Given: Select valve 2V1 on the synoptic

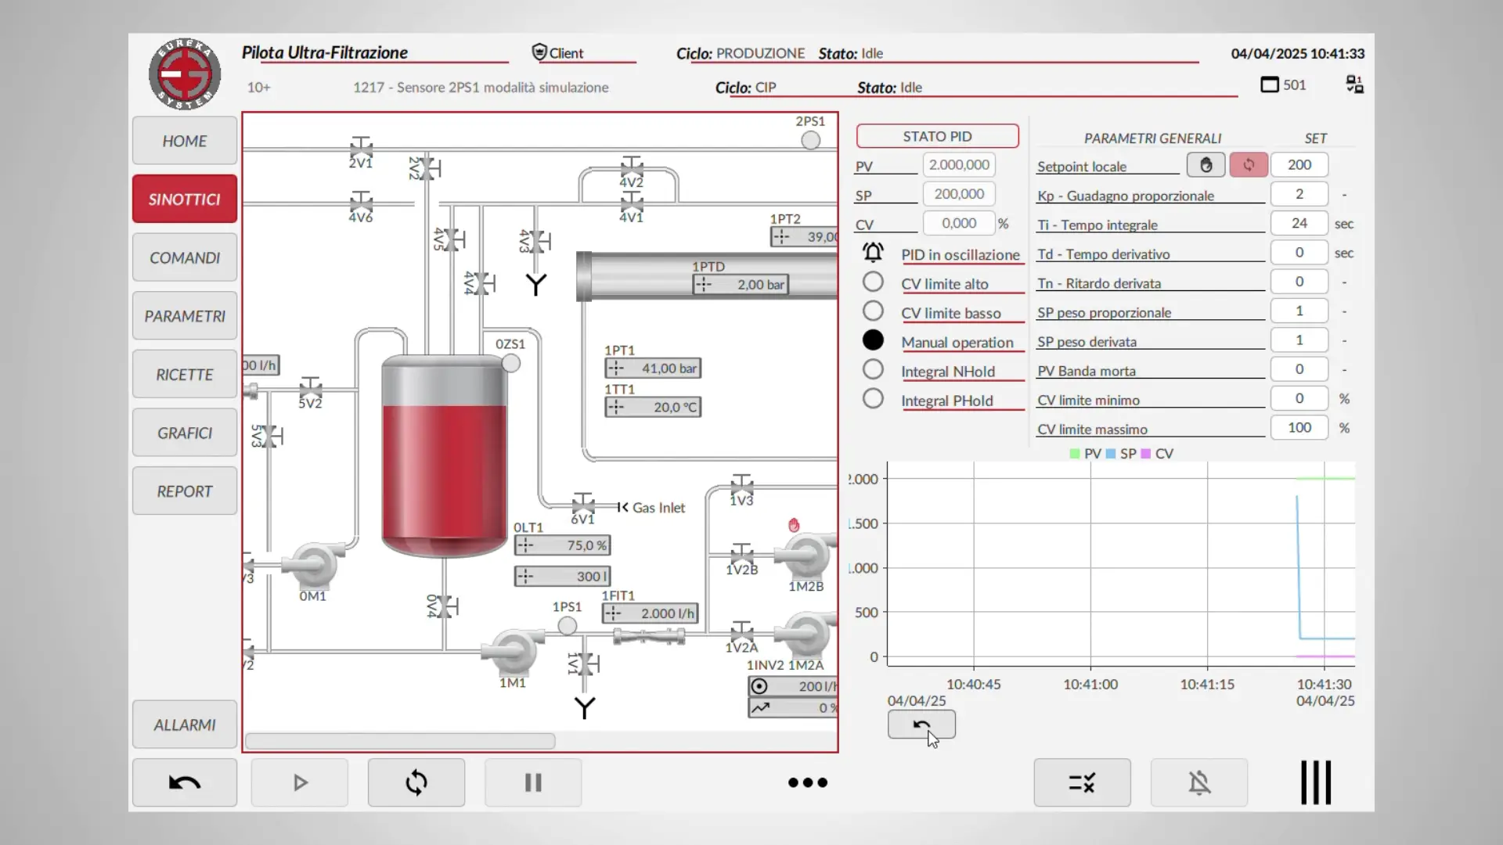Looking at the screenshot, I should 361,146.
